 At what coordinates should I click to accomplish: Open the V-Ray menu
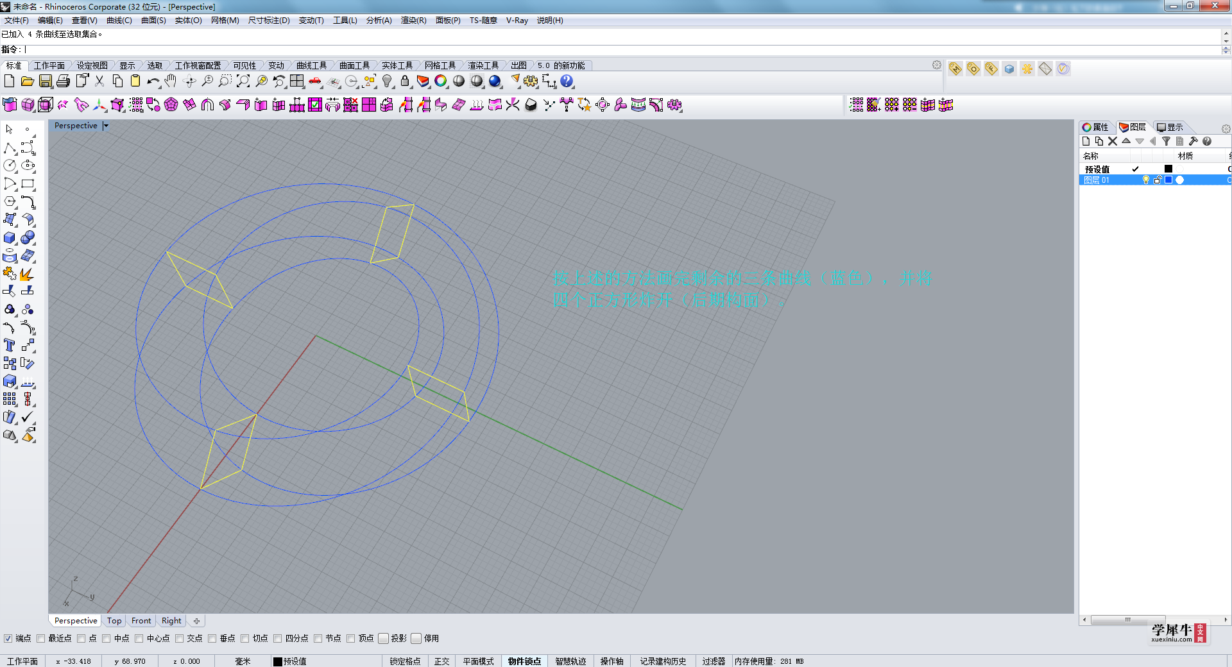(x=517, y=21)
